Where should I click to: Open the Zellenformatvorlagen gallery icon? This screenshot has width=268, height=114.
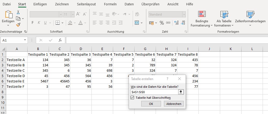[x=250, y=14]
